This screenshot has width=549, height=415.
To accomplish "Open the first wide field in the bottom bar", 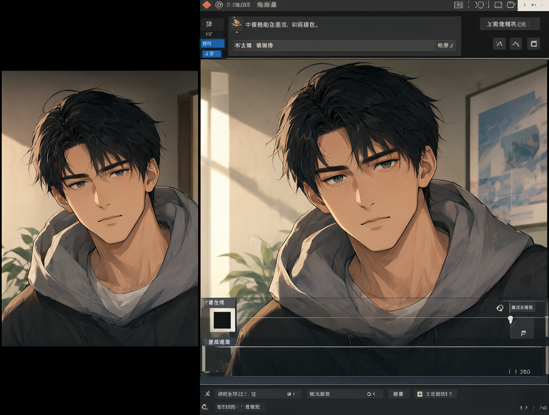I will (257, 394).
